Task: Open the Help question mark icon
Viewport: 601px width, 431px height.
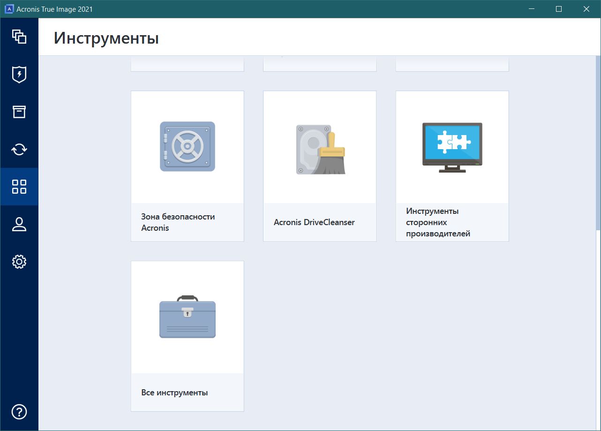Action: pos(19,412)
